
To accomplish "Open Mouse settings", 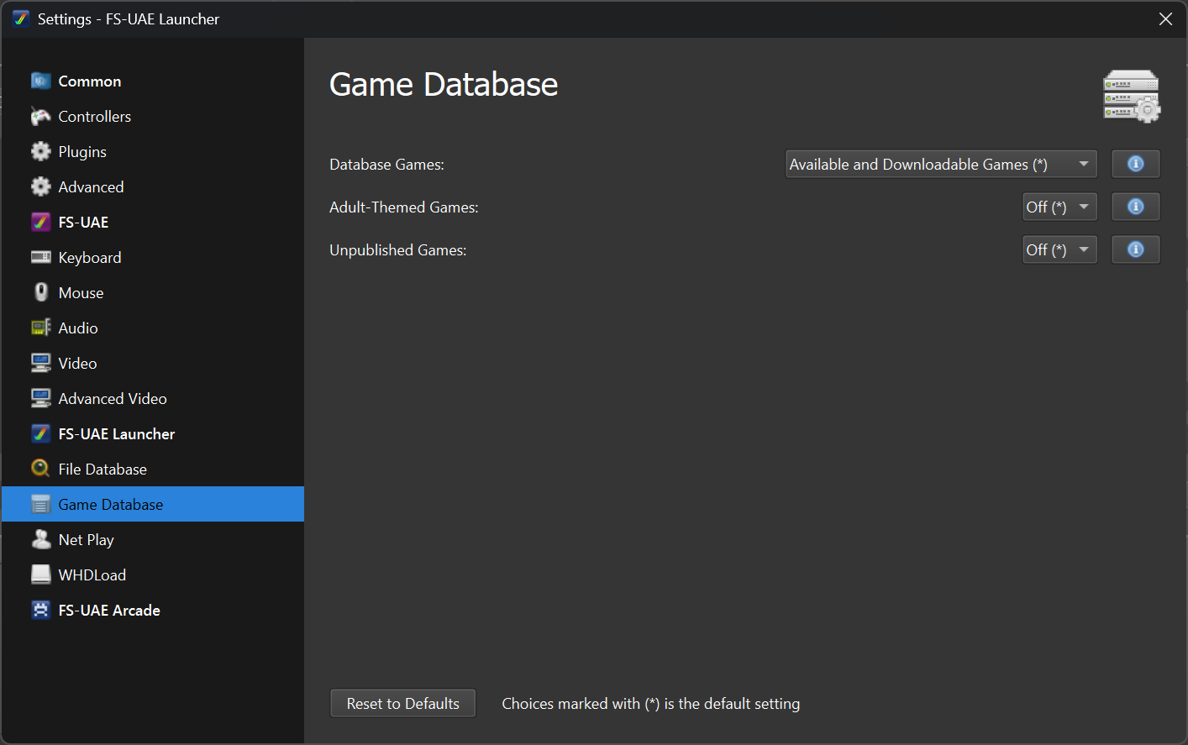I will (x=153, y=292).
